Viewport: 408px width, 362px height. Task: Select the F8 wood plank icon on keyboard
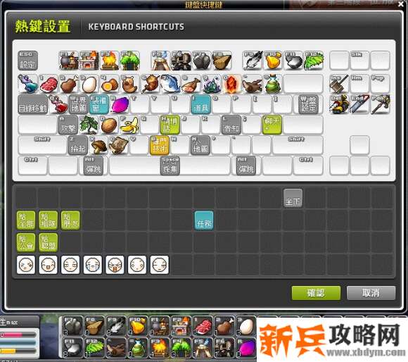[x=222, y=61]
